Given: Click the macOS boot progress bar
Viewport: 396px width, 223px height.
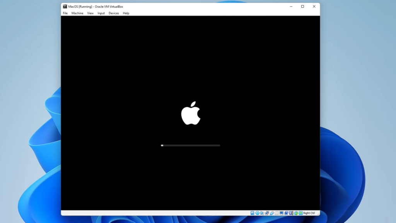Looking at the screenshot, I should click(x=190, y=146).
